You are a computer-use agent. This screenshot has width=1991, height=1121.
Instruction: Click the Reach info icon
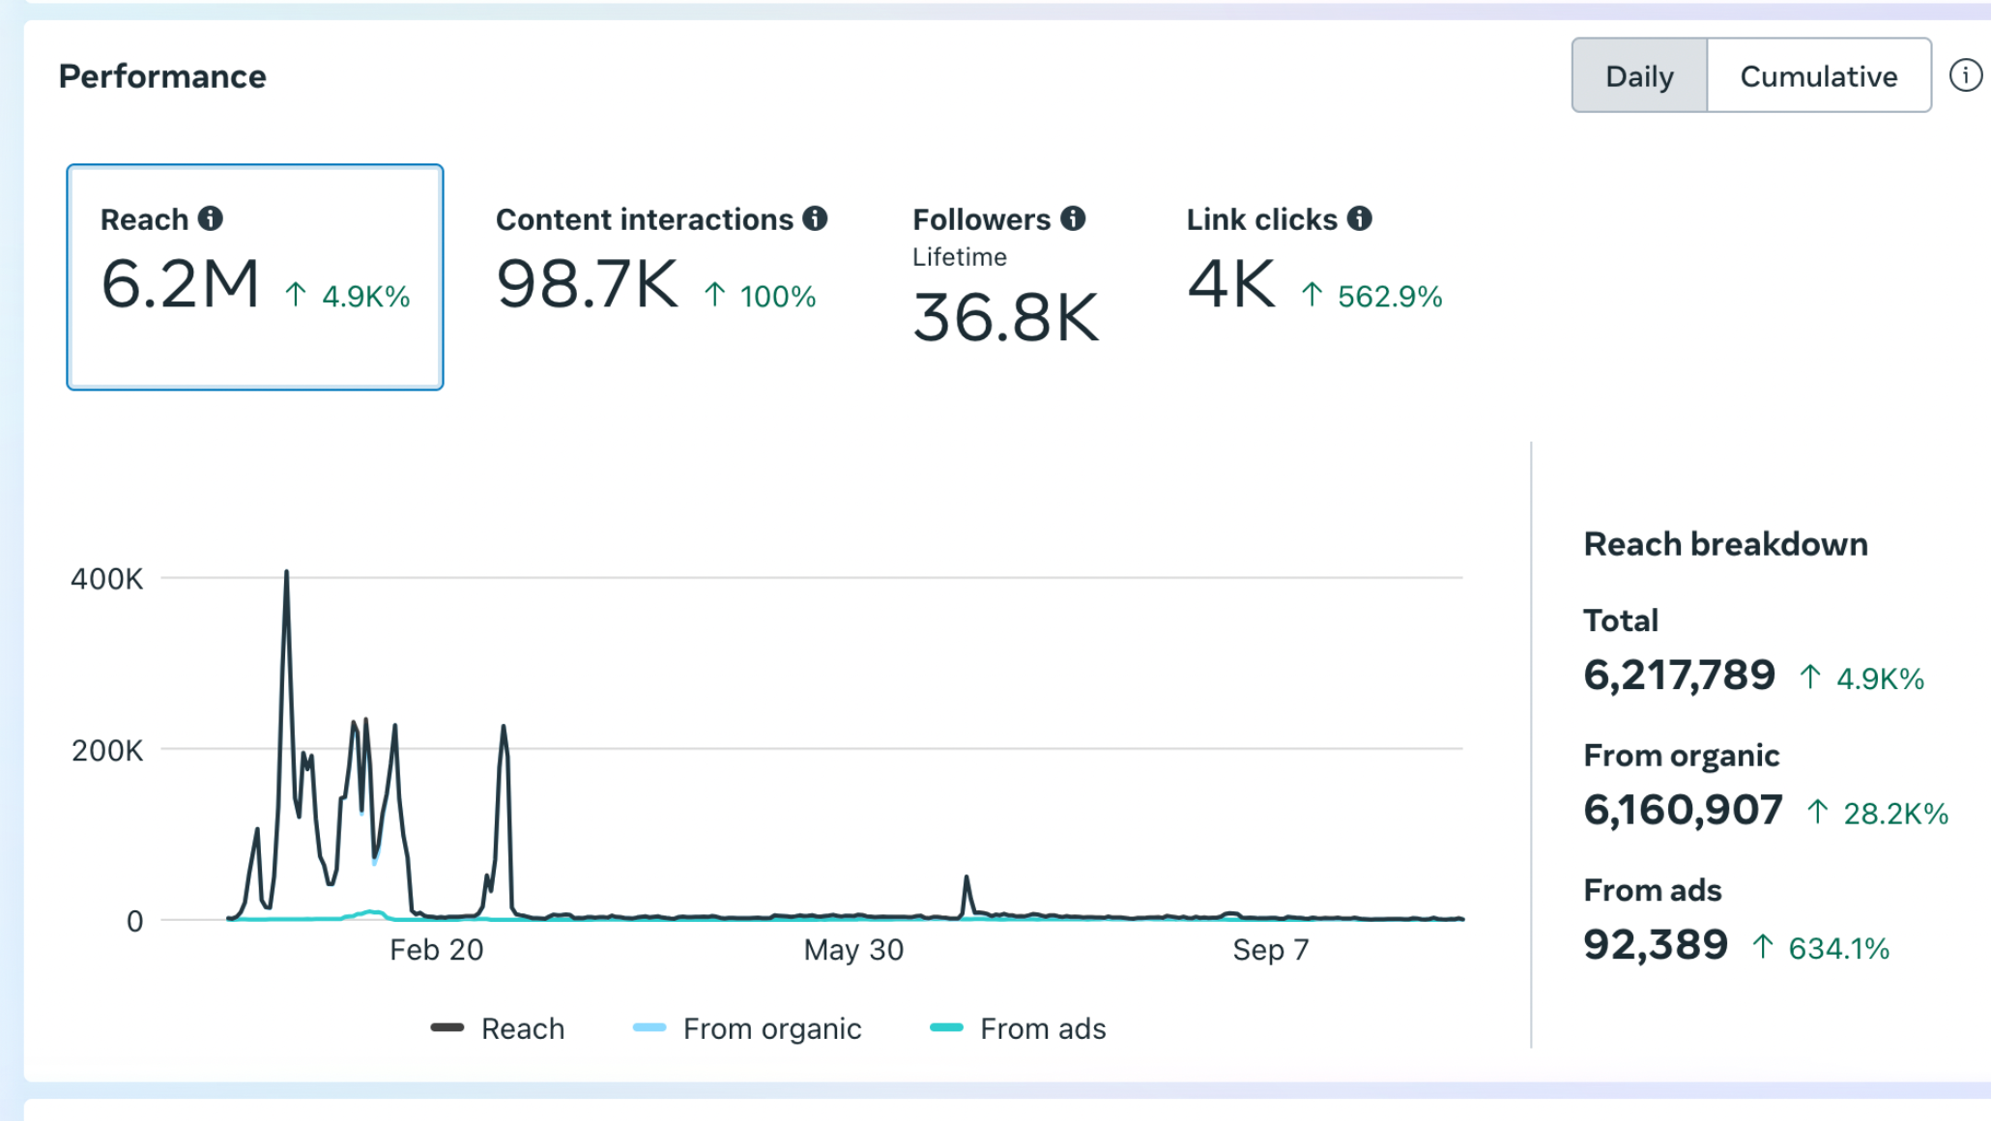pyautogui.click(x=211, y=219)
